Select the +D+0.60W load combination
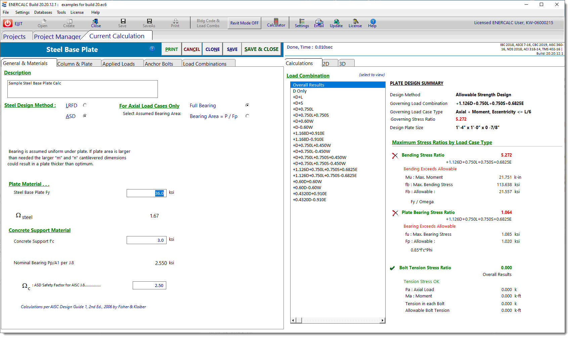 click(x=338, y=121)
